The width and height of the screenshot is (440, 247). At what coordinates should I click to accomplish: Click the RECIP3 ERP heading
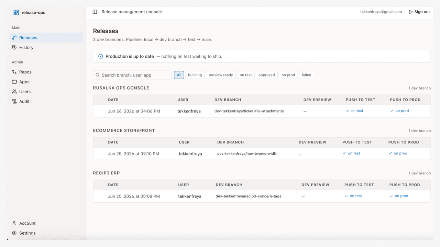click(x=107, y=173)
